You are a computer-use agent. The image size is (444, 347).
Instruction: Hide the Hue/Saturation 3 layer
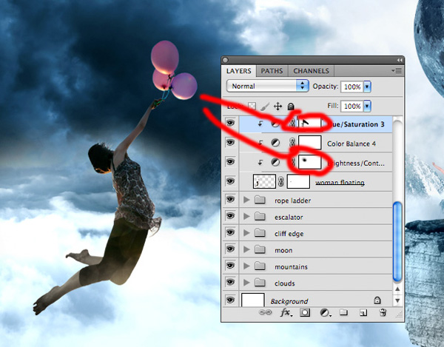click(x=230, y=123)
